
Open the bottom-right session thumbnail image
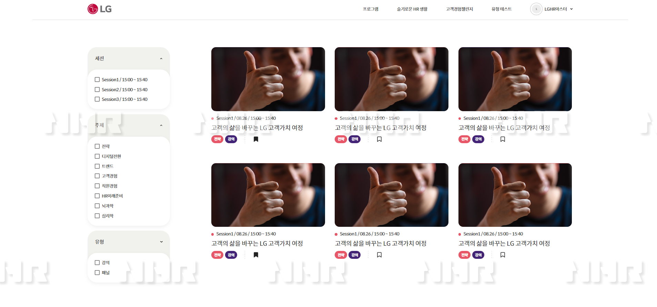coord(515,195)
